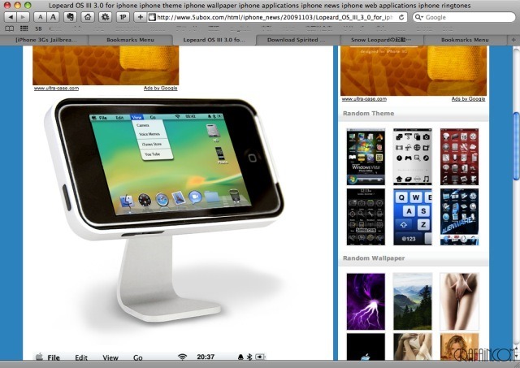
Task: Switch to the iPhone 3Gs Jailbrea... tab
Action: pos(45,40)
